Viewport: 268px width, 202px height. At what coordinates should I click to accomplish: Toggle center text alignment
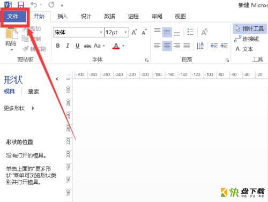(x=167, y=46)
